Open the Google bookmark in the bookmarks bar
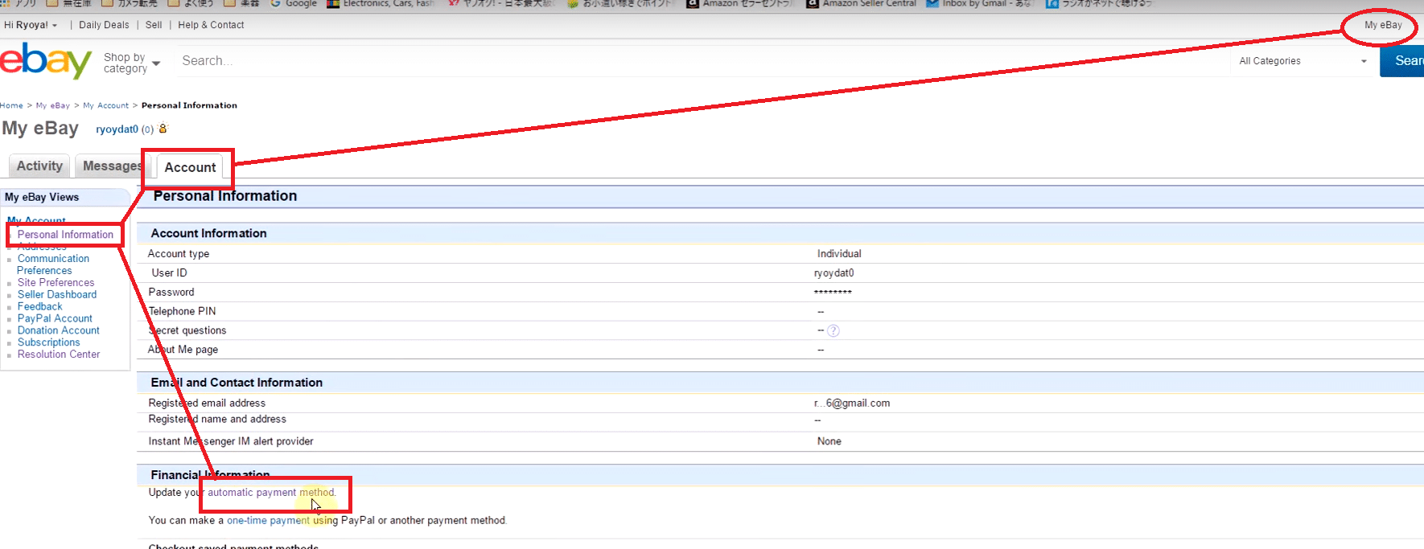Image resolution: width=1424 pixels, height=549 pixels. [294, 3]
